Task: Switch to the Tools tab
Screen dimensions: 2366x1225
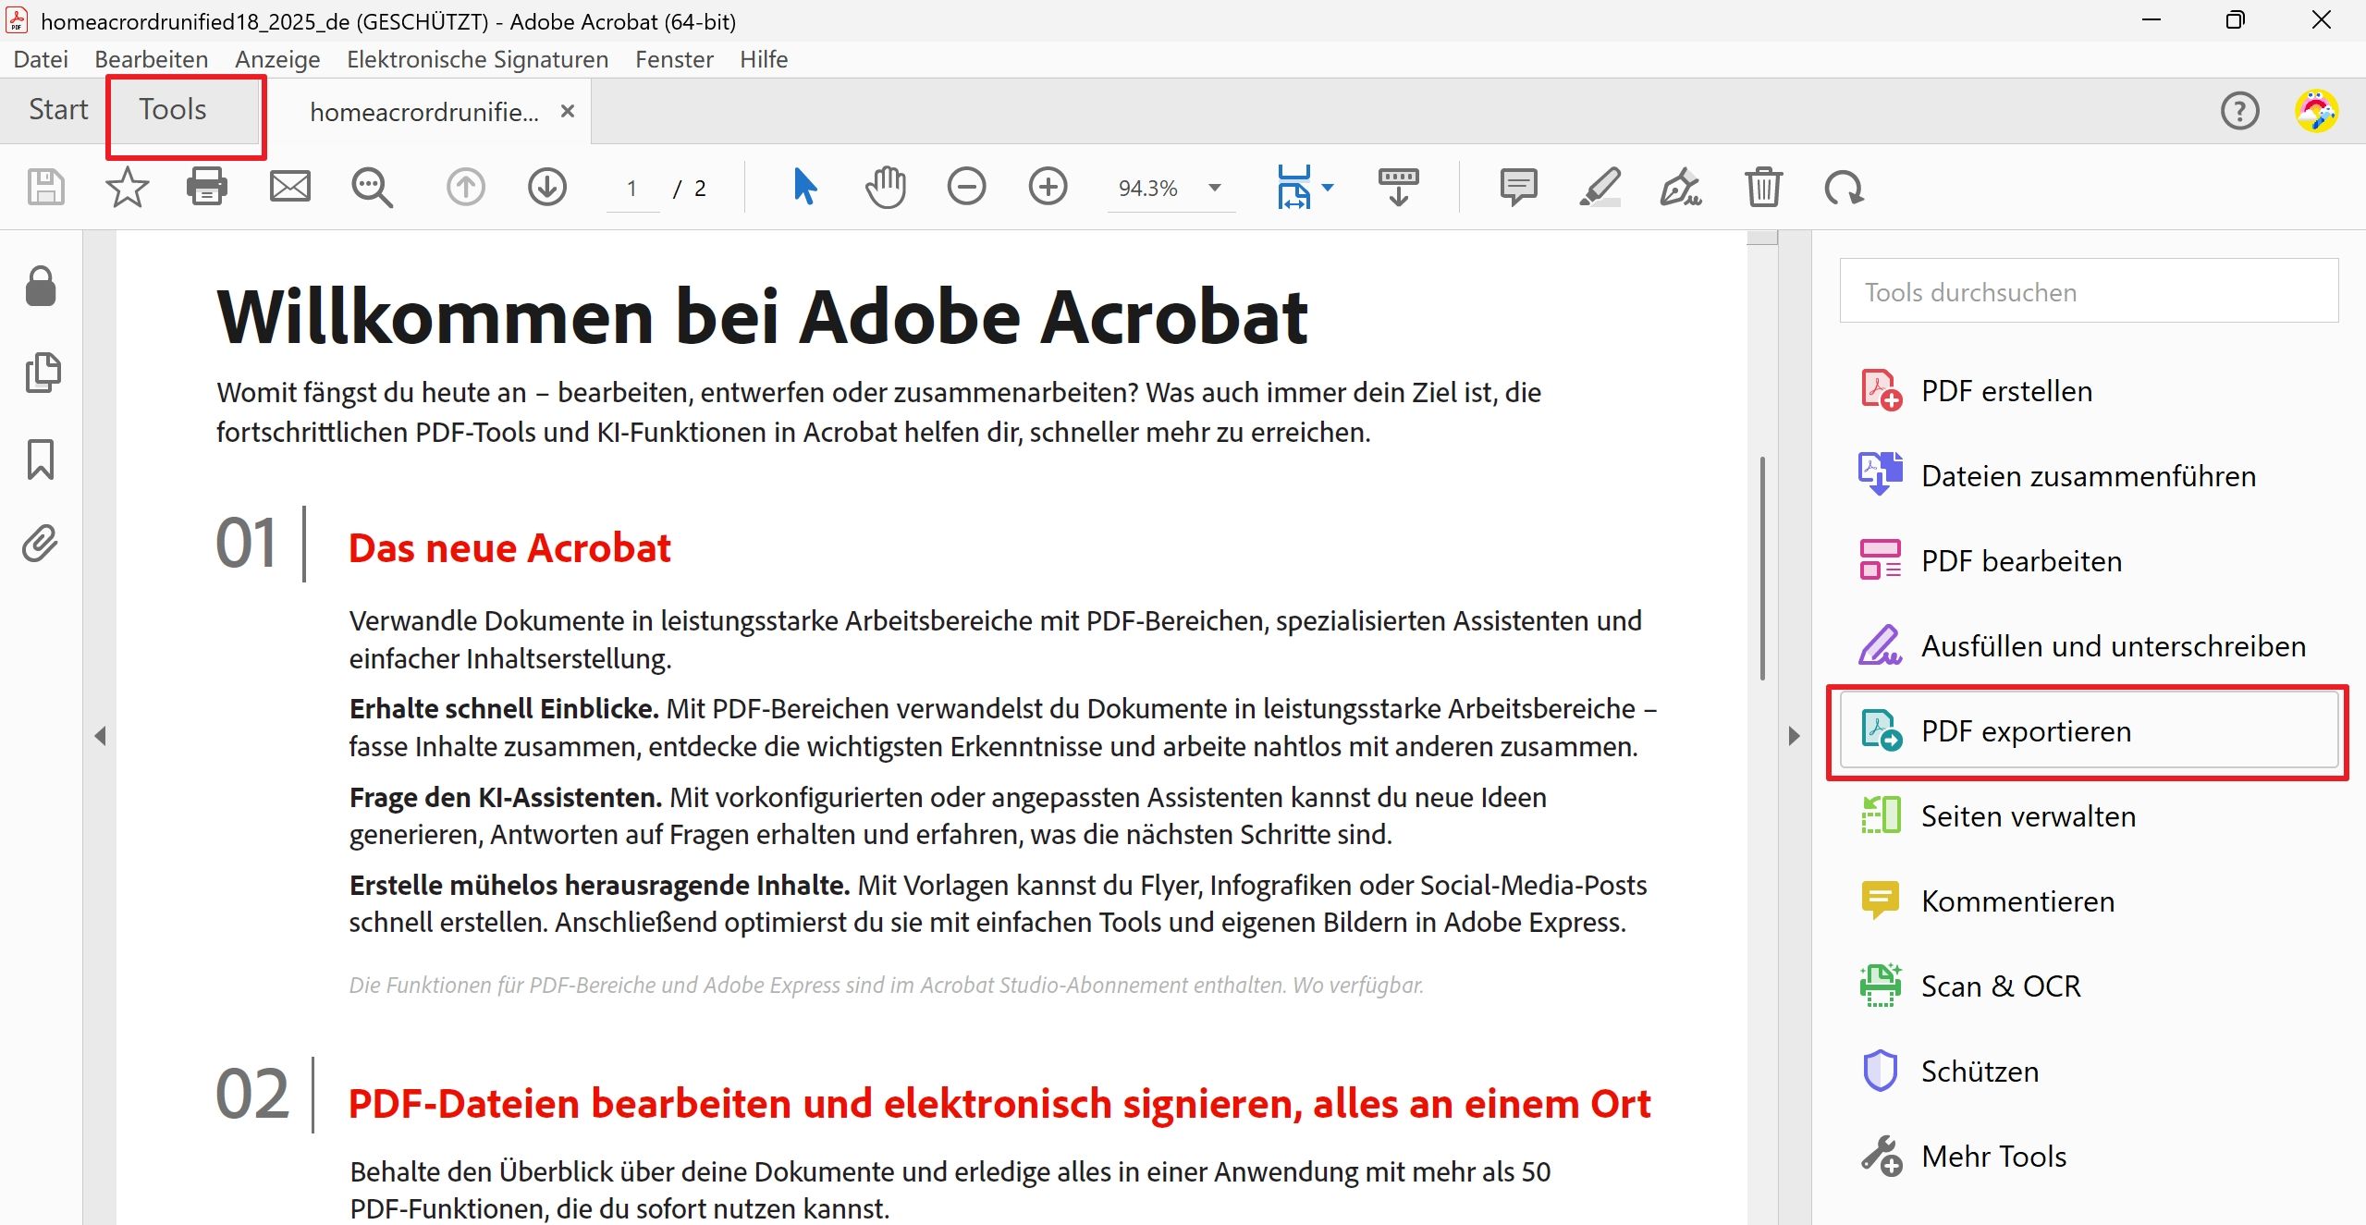Action: (x=173, y=110)
